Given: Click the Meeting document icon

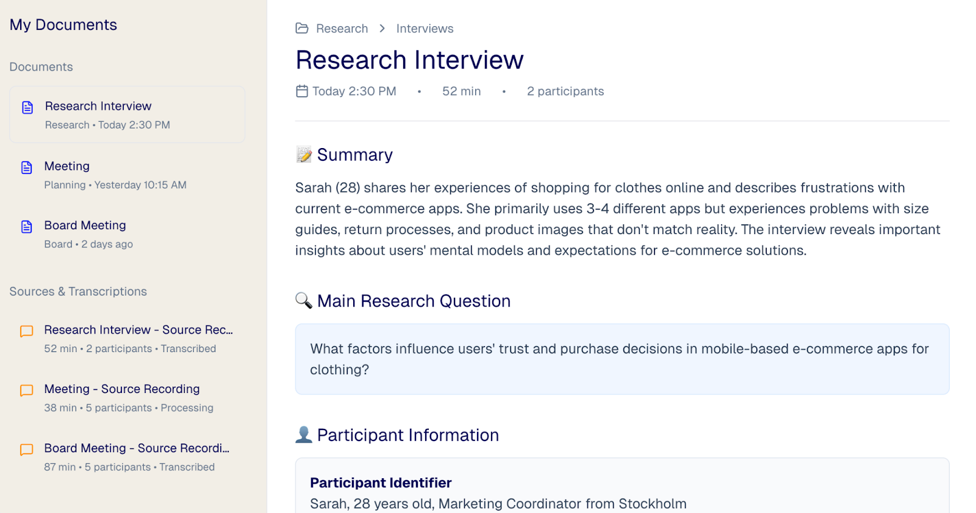Looking at the screenshot, I should [27, 168].
